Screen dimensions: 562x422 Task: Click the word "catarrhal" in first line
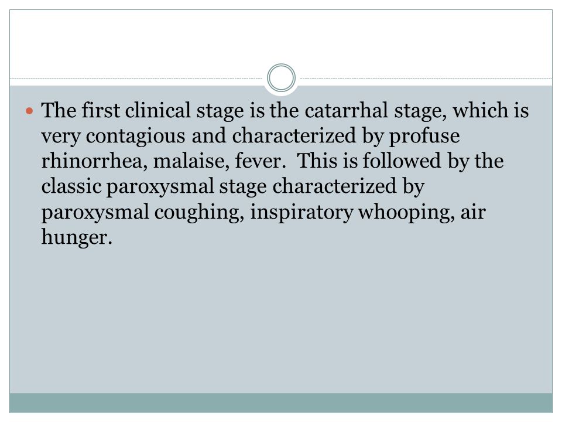[346, 110]
